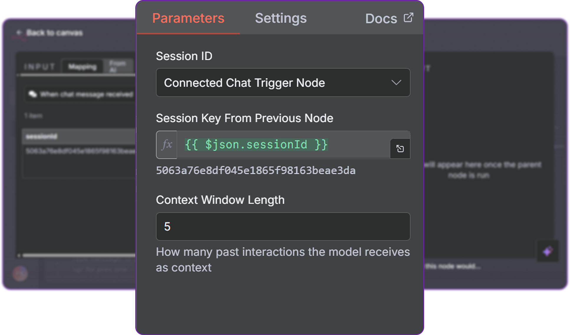
Task: Click the user avatar icon
Action: tap(20, 273)
